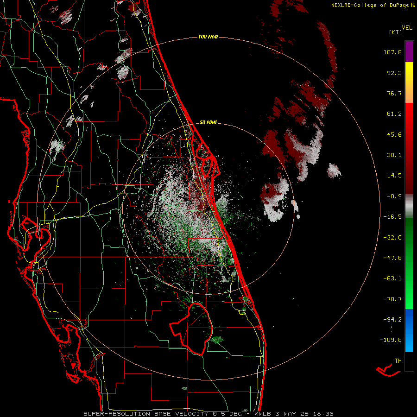Click the 107.8 legend value

(392, 52)
